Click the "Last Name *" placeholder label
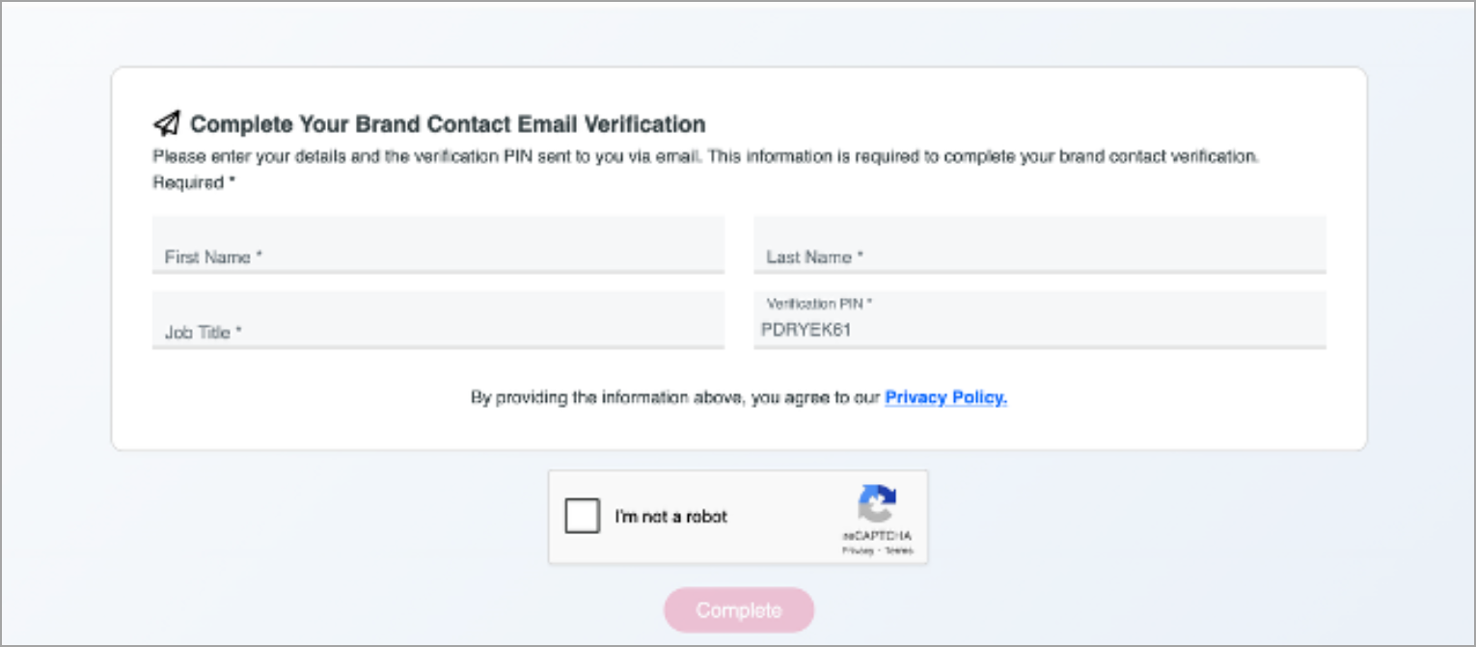This screenshot has height=647, width=1476. pos(814,257)
